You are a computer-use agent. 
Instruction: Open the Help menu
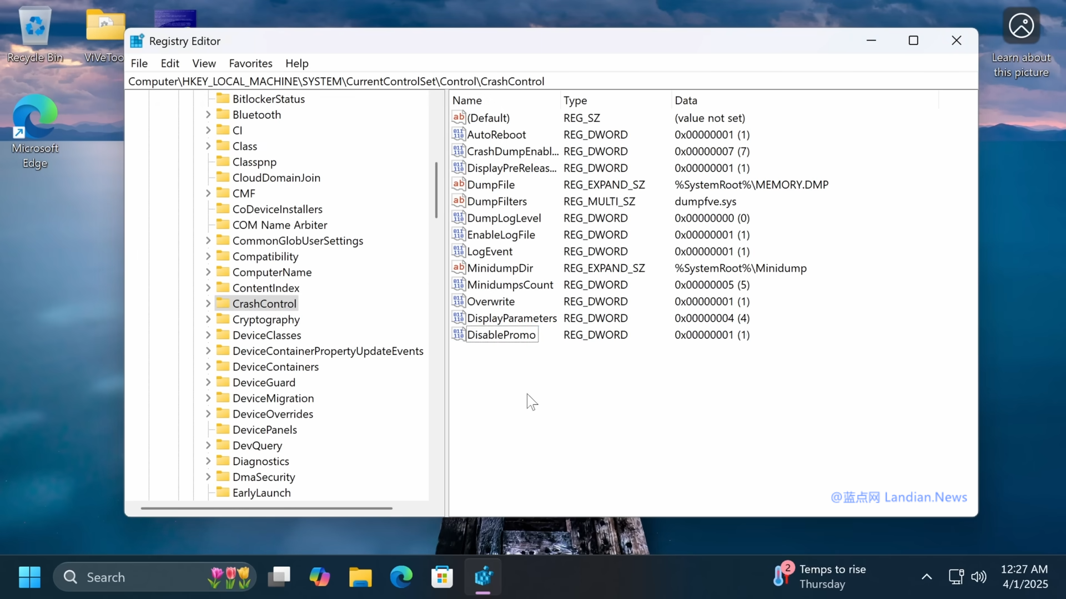click(297, 63)
